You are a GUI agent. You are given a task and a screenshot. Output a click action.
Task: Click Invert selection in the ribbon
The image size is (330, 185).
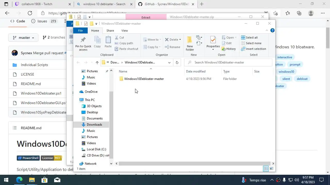point(253,49)
